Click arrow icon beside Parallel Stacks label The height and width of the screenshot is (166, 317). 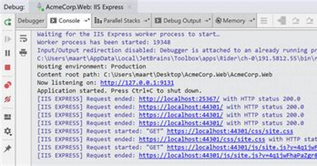147,20
